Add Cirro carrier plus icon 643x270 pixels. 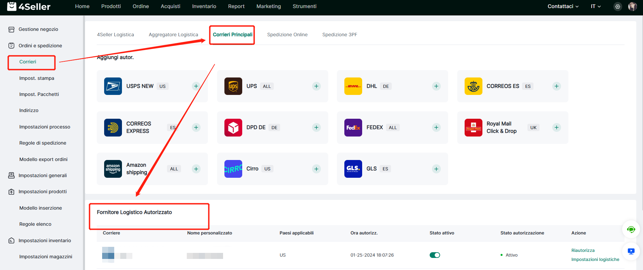coord(316,169)
